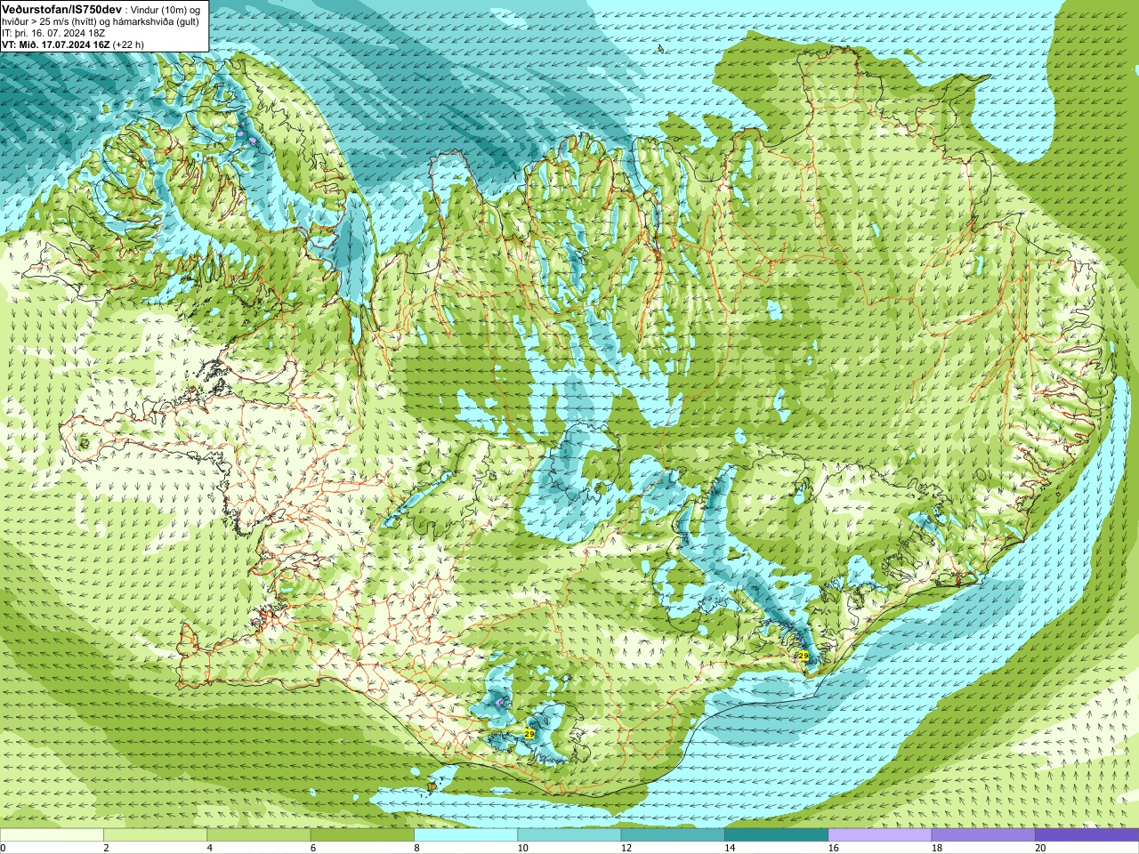Select the bright cyan 8–10 m/s legend swatch
Image resolution: width=1139 pixels, height=854 pixels.
tap(465, 835)
